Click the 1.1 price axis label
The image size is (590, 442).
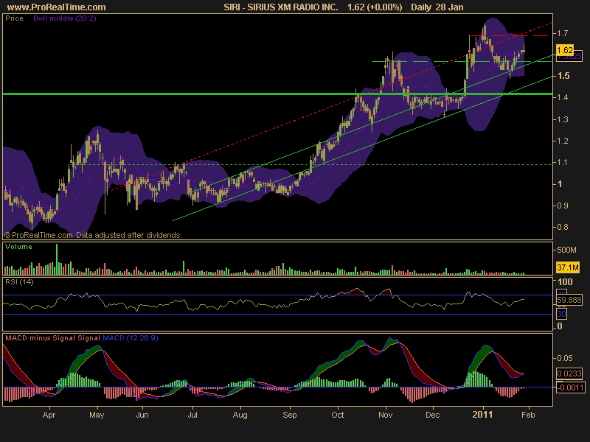click(563, 162)
